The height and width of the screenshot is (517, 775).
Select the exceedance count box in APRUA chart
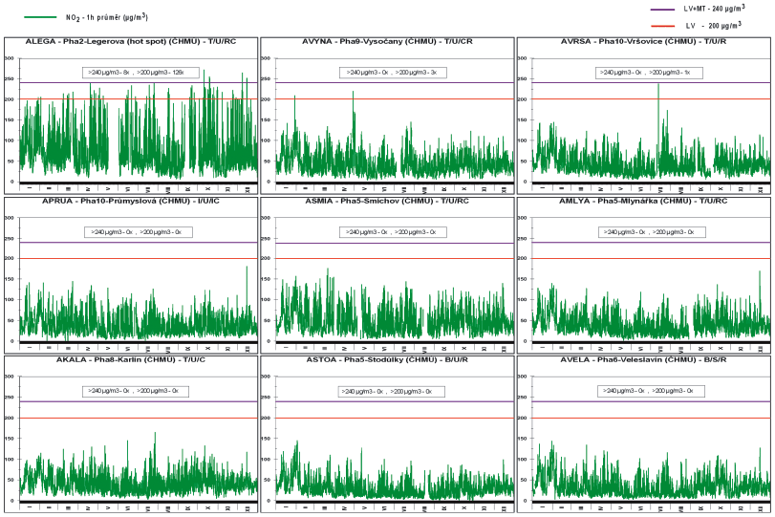(x=139, y=232)
